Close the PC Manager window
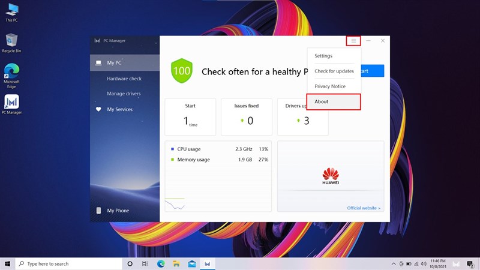This screenshot has width=480, height=270. (x=383, y=41)
